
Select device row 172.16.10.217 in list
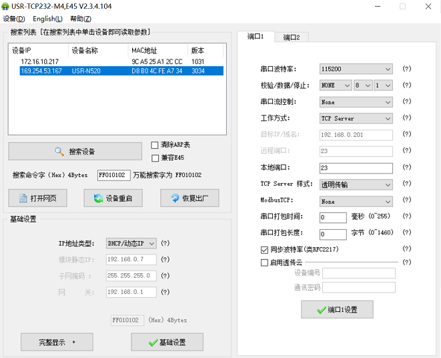point(41,61)
